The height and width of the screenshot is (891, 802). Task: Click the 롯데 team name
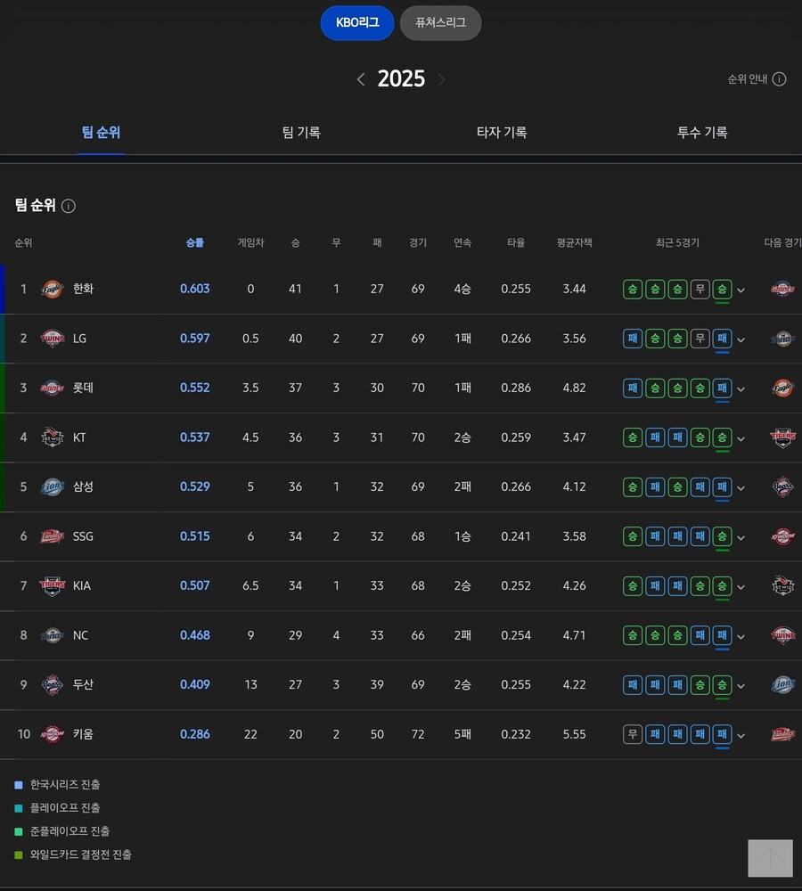coord(83,388)
